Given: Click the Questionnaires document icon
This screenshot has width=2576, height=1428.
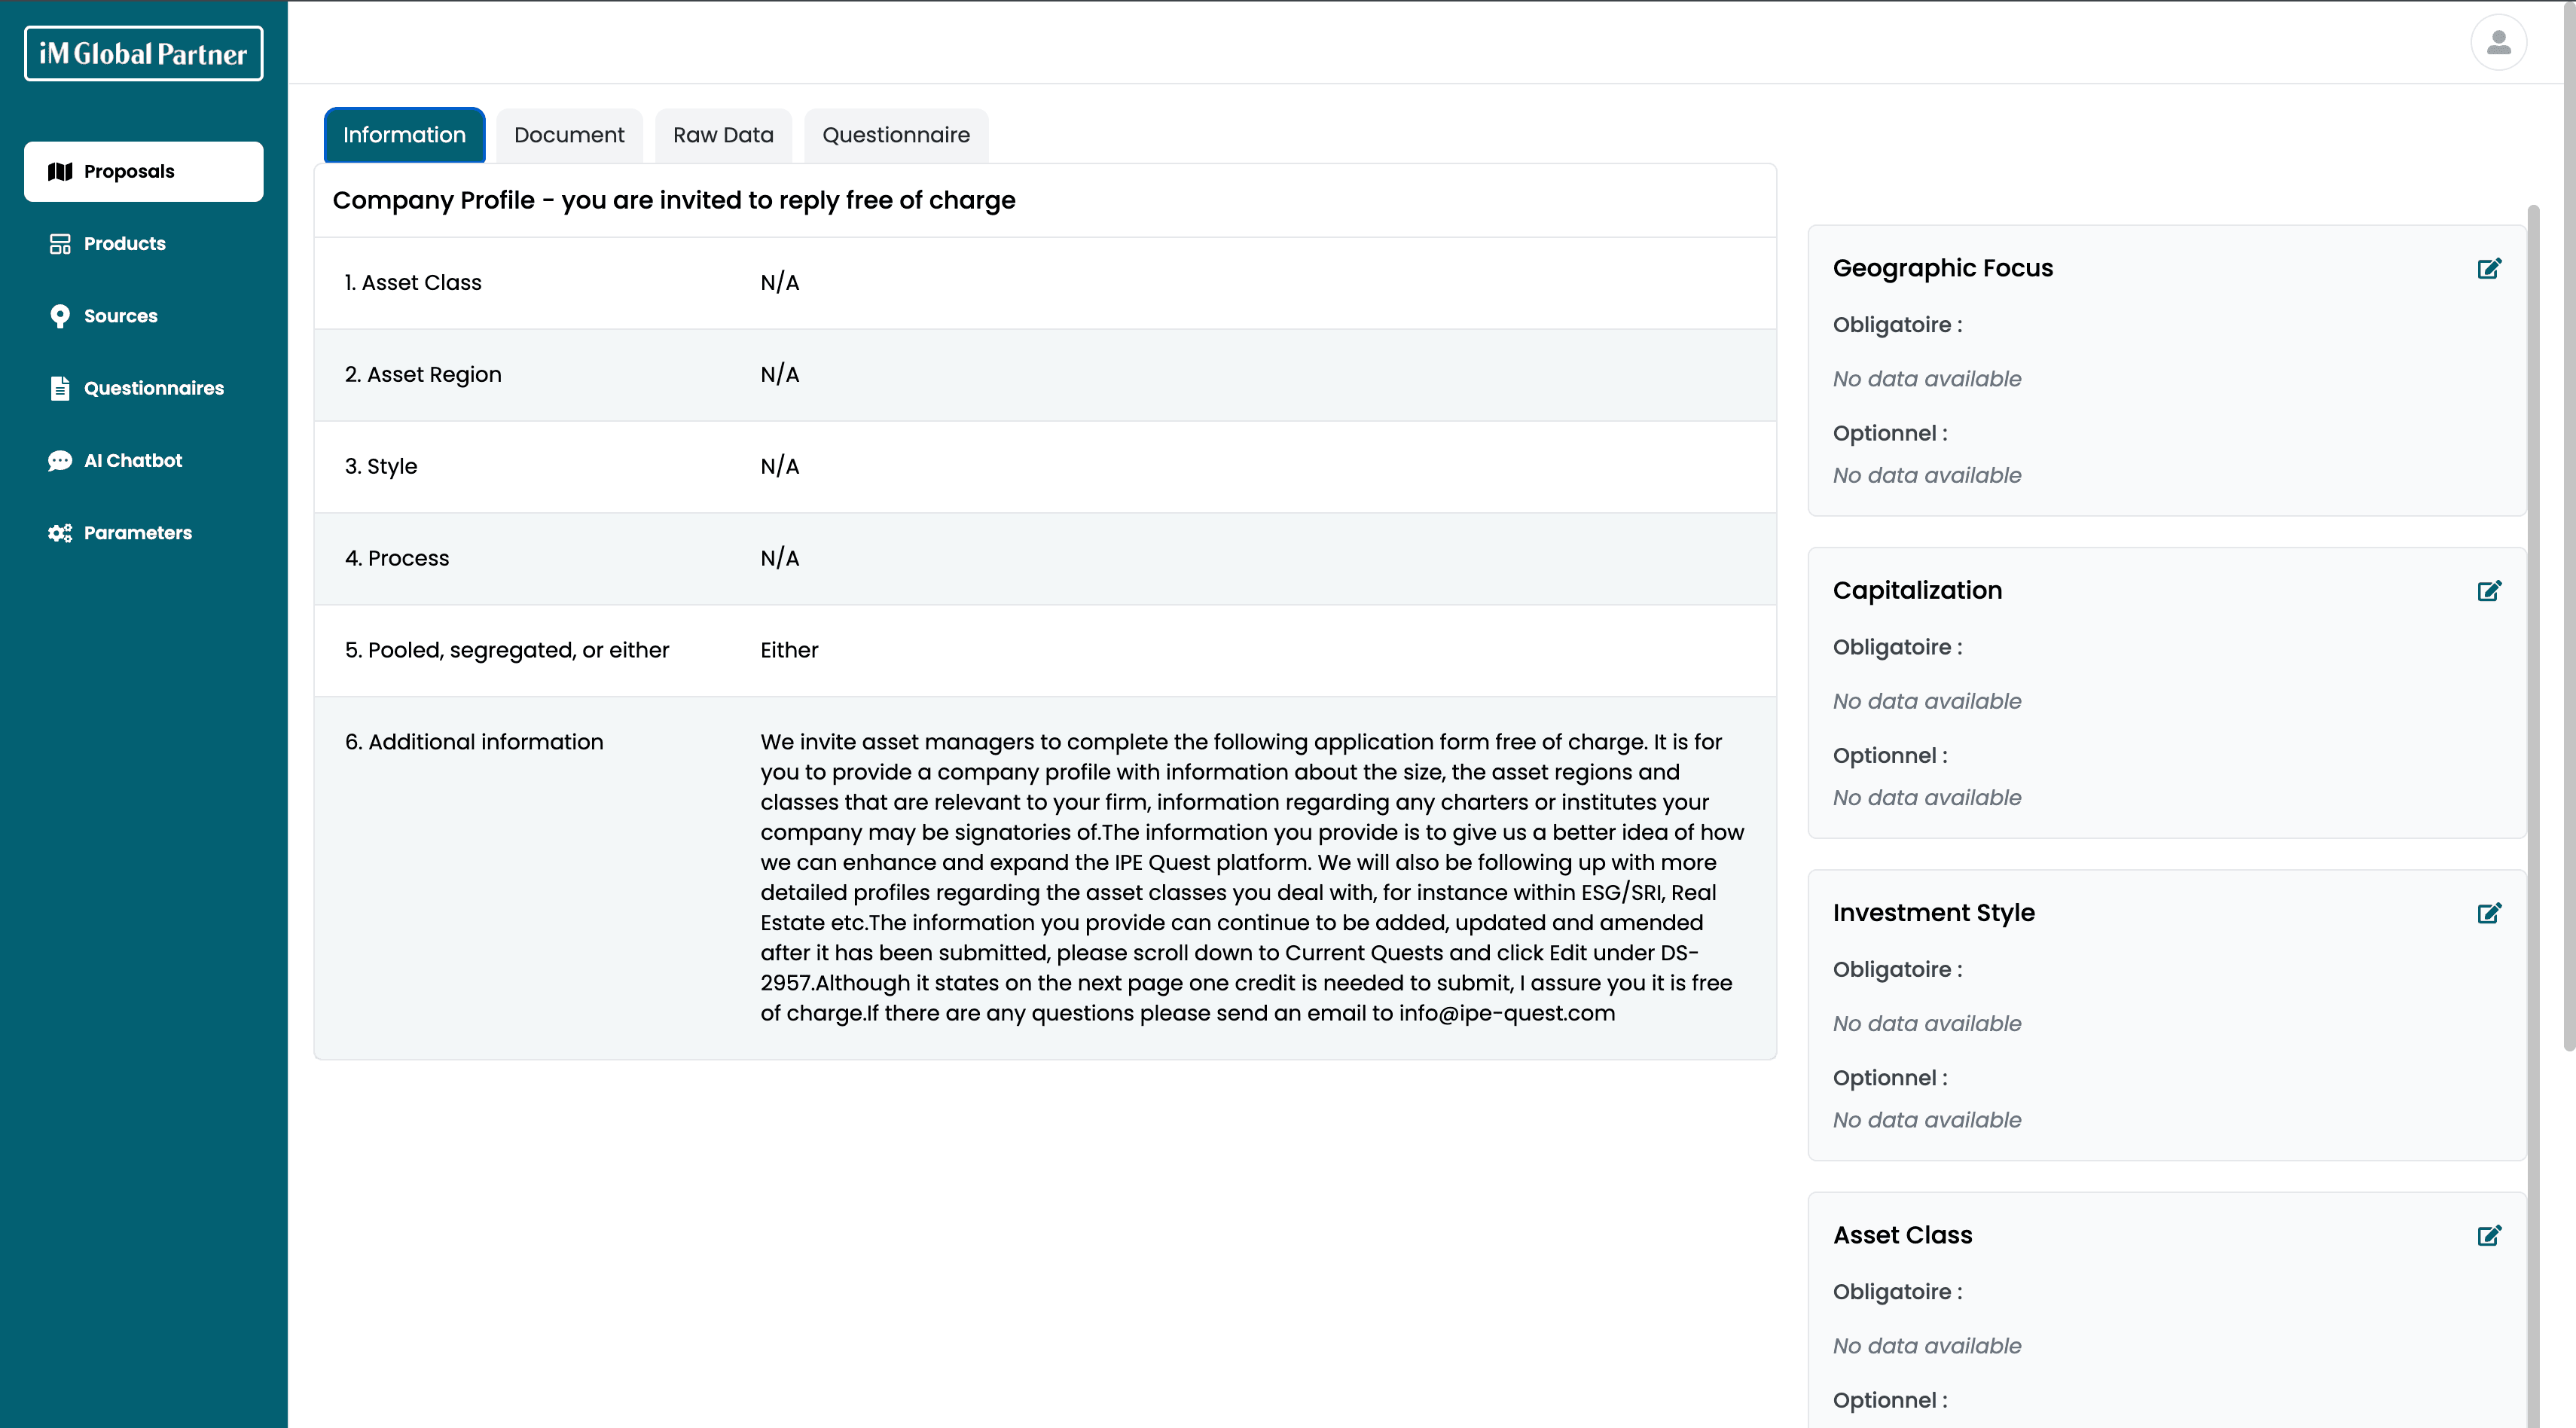Looking at the screenshot, I should click(x=60, y=388).
